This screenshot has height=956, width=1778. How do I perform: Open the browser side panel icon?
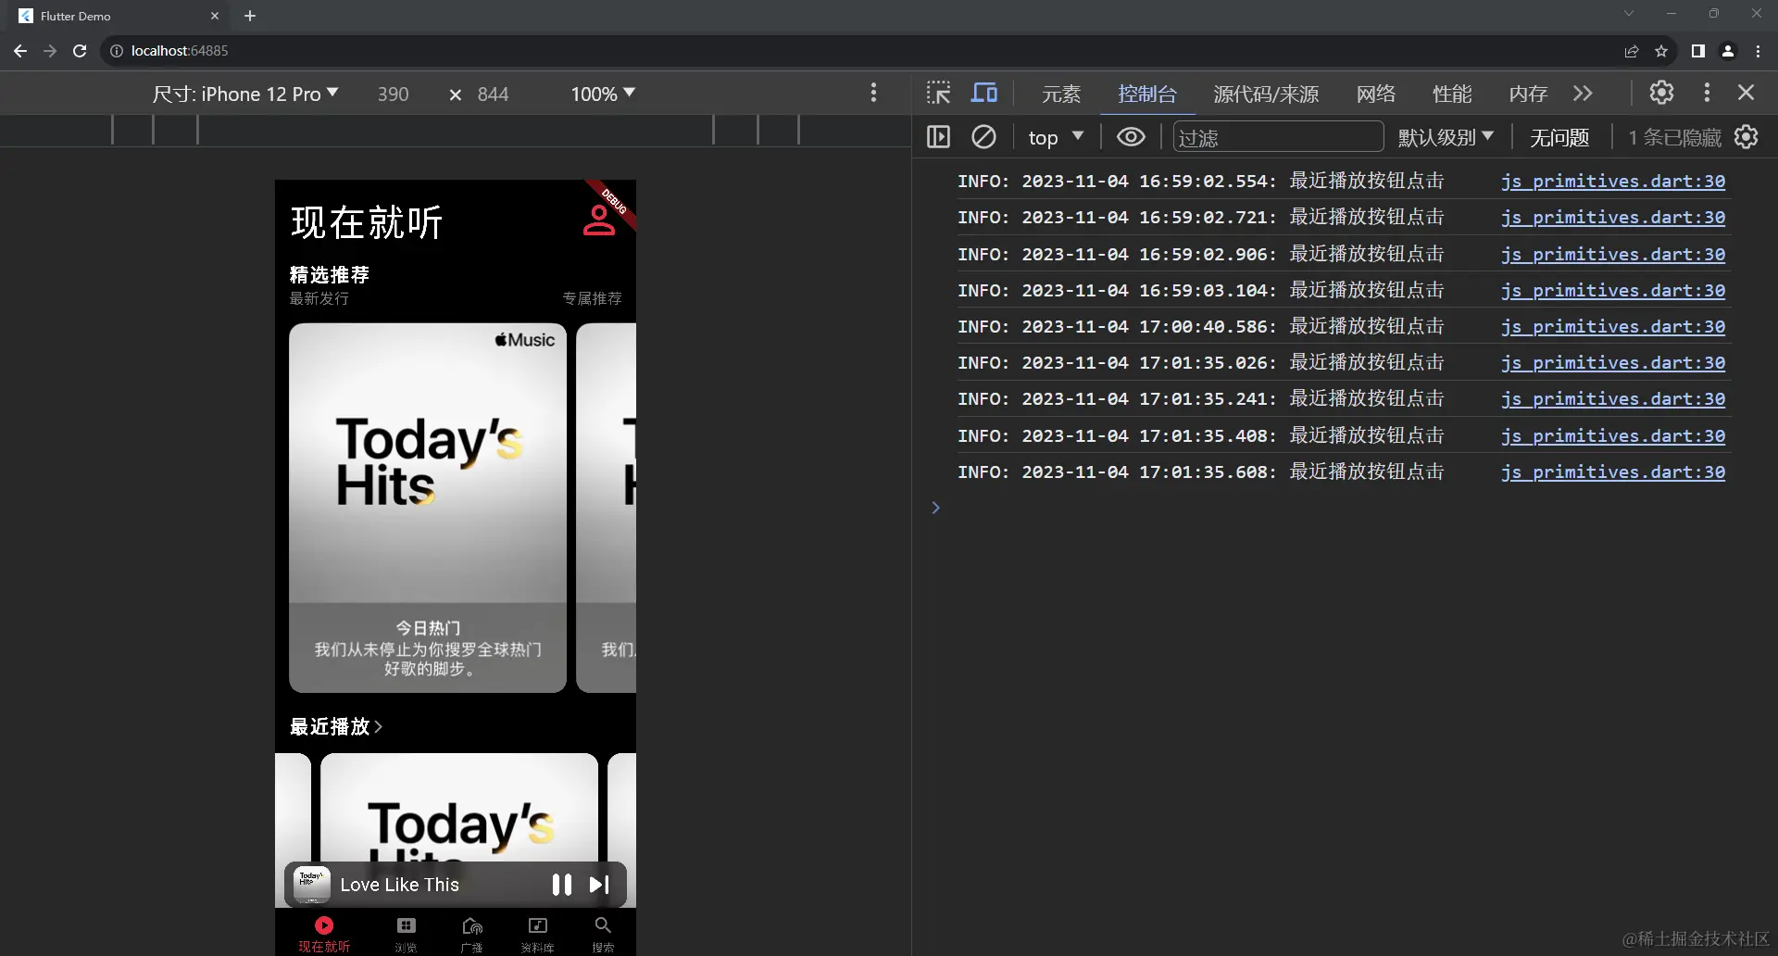[1698, 51]
